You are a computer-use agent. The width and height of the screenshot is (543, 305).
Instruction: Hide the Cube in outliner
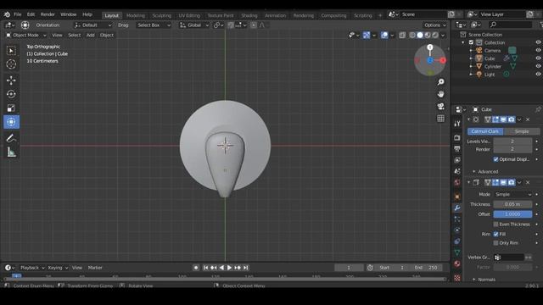click(538, 58)
